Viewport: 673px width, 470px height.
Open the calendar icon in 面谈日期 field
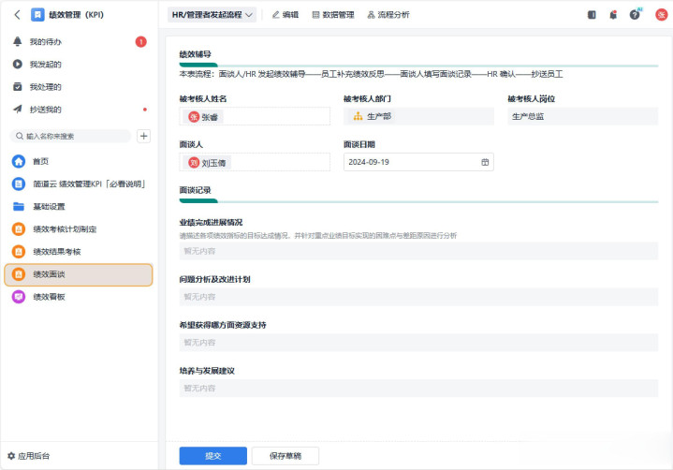coord(485,162)
